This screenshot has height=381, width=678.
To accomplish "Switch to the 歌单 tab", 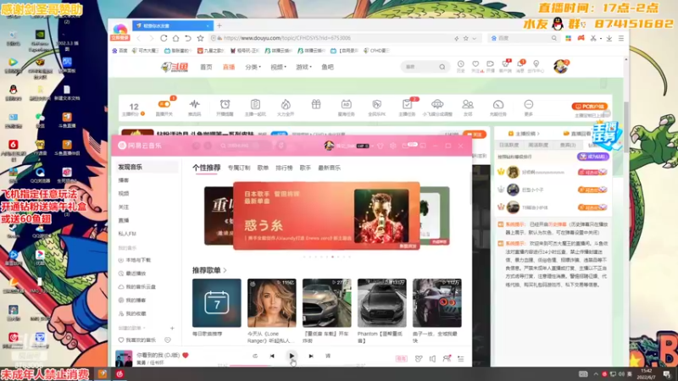I will 263,168.
